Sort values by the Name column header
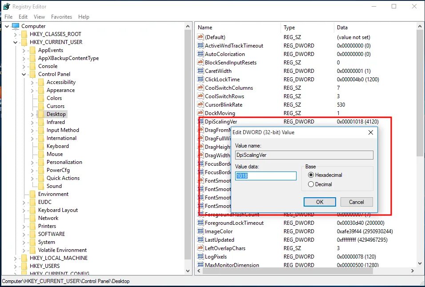This screenshot has width=425, height=287. (x=238, y=28)
